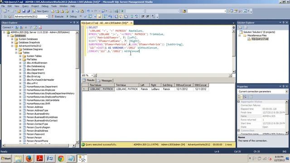Expand the Database Snapshots node
This screenshot has width=290, height=163.
click(x=12, y=43)
